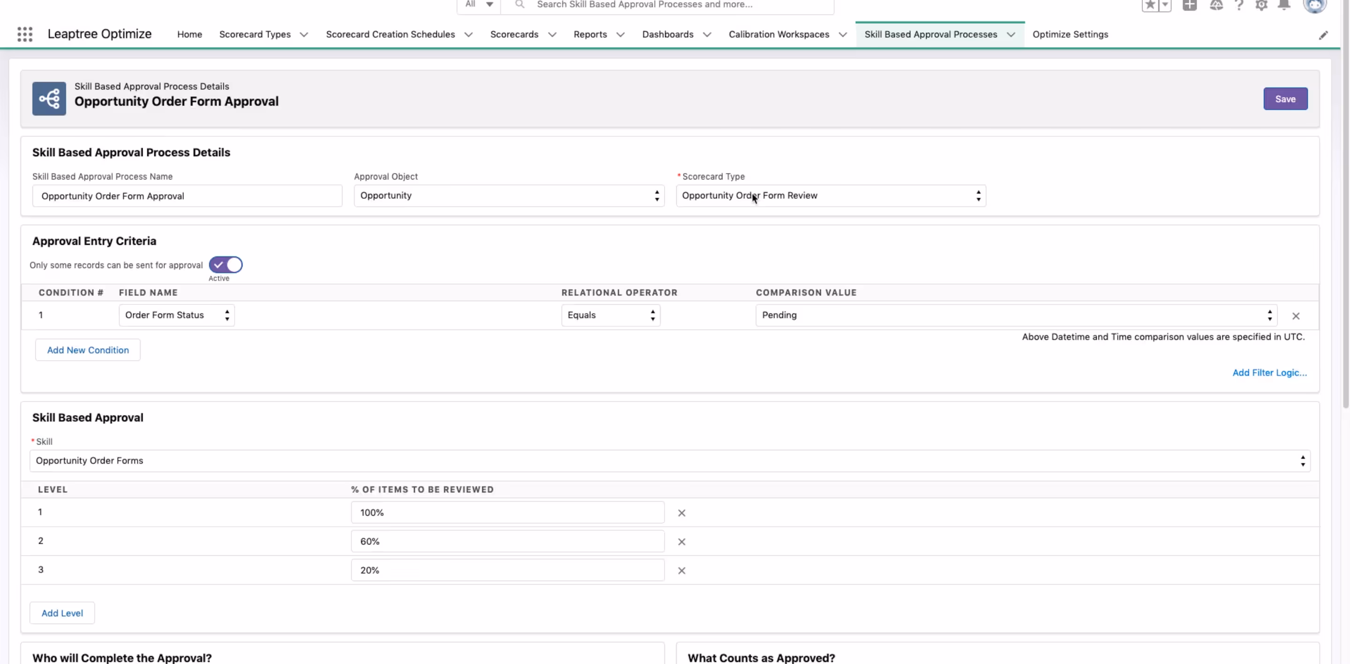This screenshot has height=664, width=1350.
Task: Click the Save button
Action: click(x=1284, y=99)
